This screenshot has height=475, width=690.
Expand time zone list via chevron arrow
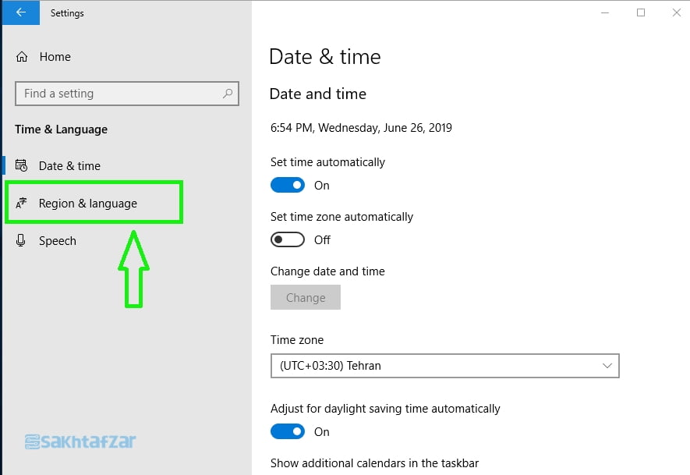click(x=607, y=366)
